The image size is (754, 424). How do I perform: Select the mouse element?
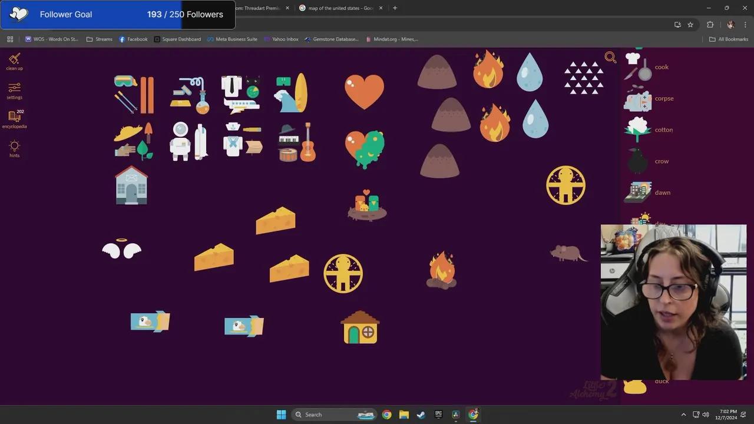[568, 253]
